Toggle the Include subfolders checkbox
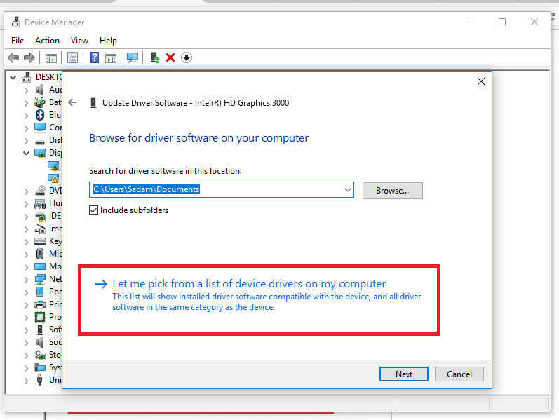The image size is (559, 420). point(93,210)
